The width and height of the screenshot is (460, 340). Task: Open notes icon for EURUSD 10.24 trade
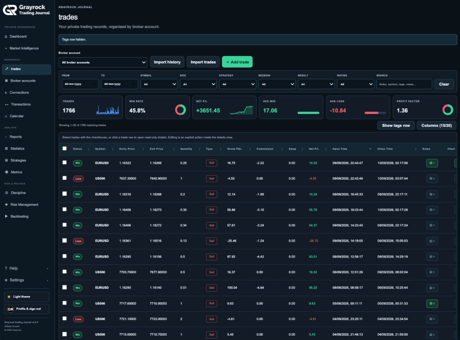click(x=432, y=194)
